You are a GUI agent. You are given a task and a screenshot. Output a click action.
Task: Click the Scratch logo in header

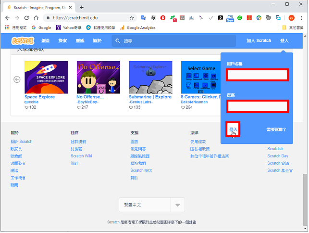(23, 41)
